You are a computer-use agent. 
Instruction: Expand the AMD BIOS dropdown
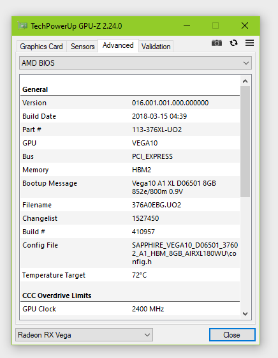(x=135, y=63)
